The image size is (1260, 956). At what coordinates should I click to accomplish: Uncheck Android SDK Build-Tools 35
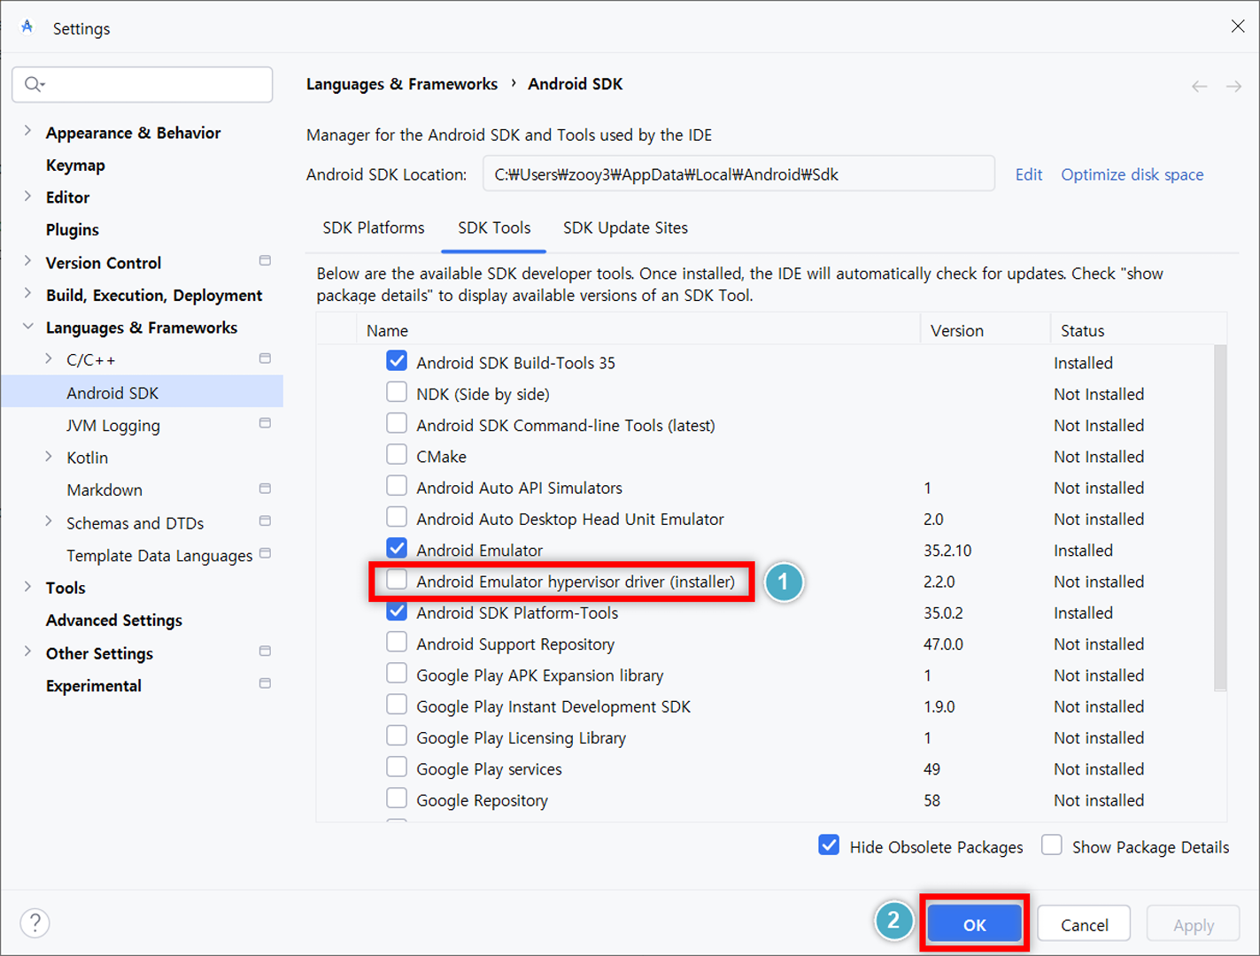(397, 361)
